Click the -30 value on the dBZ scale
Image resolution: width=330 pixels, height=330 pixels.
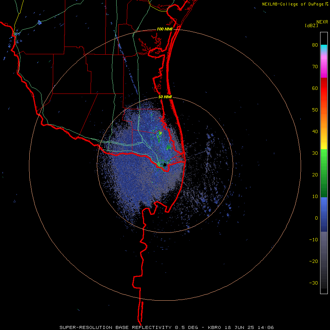[x=313, y=283]
